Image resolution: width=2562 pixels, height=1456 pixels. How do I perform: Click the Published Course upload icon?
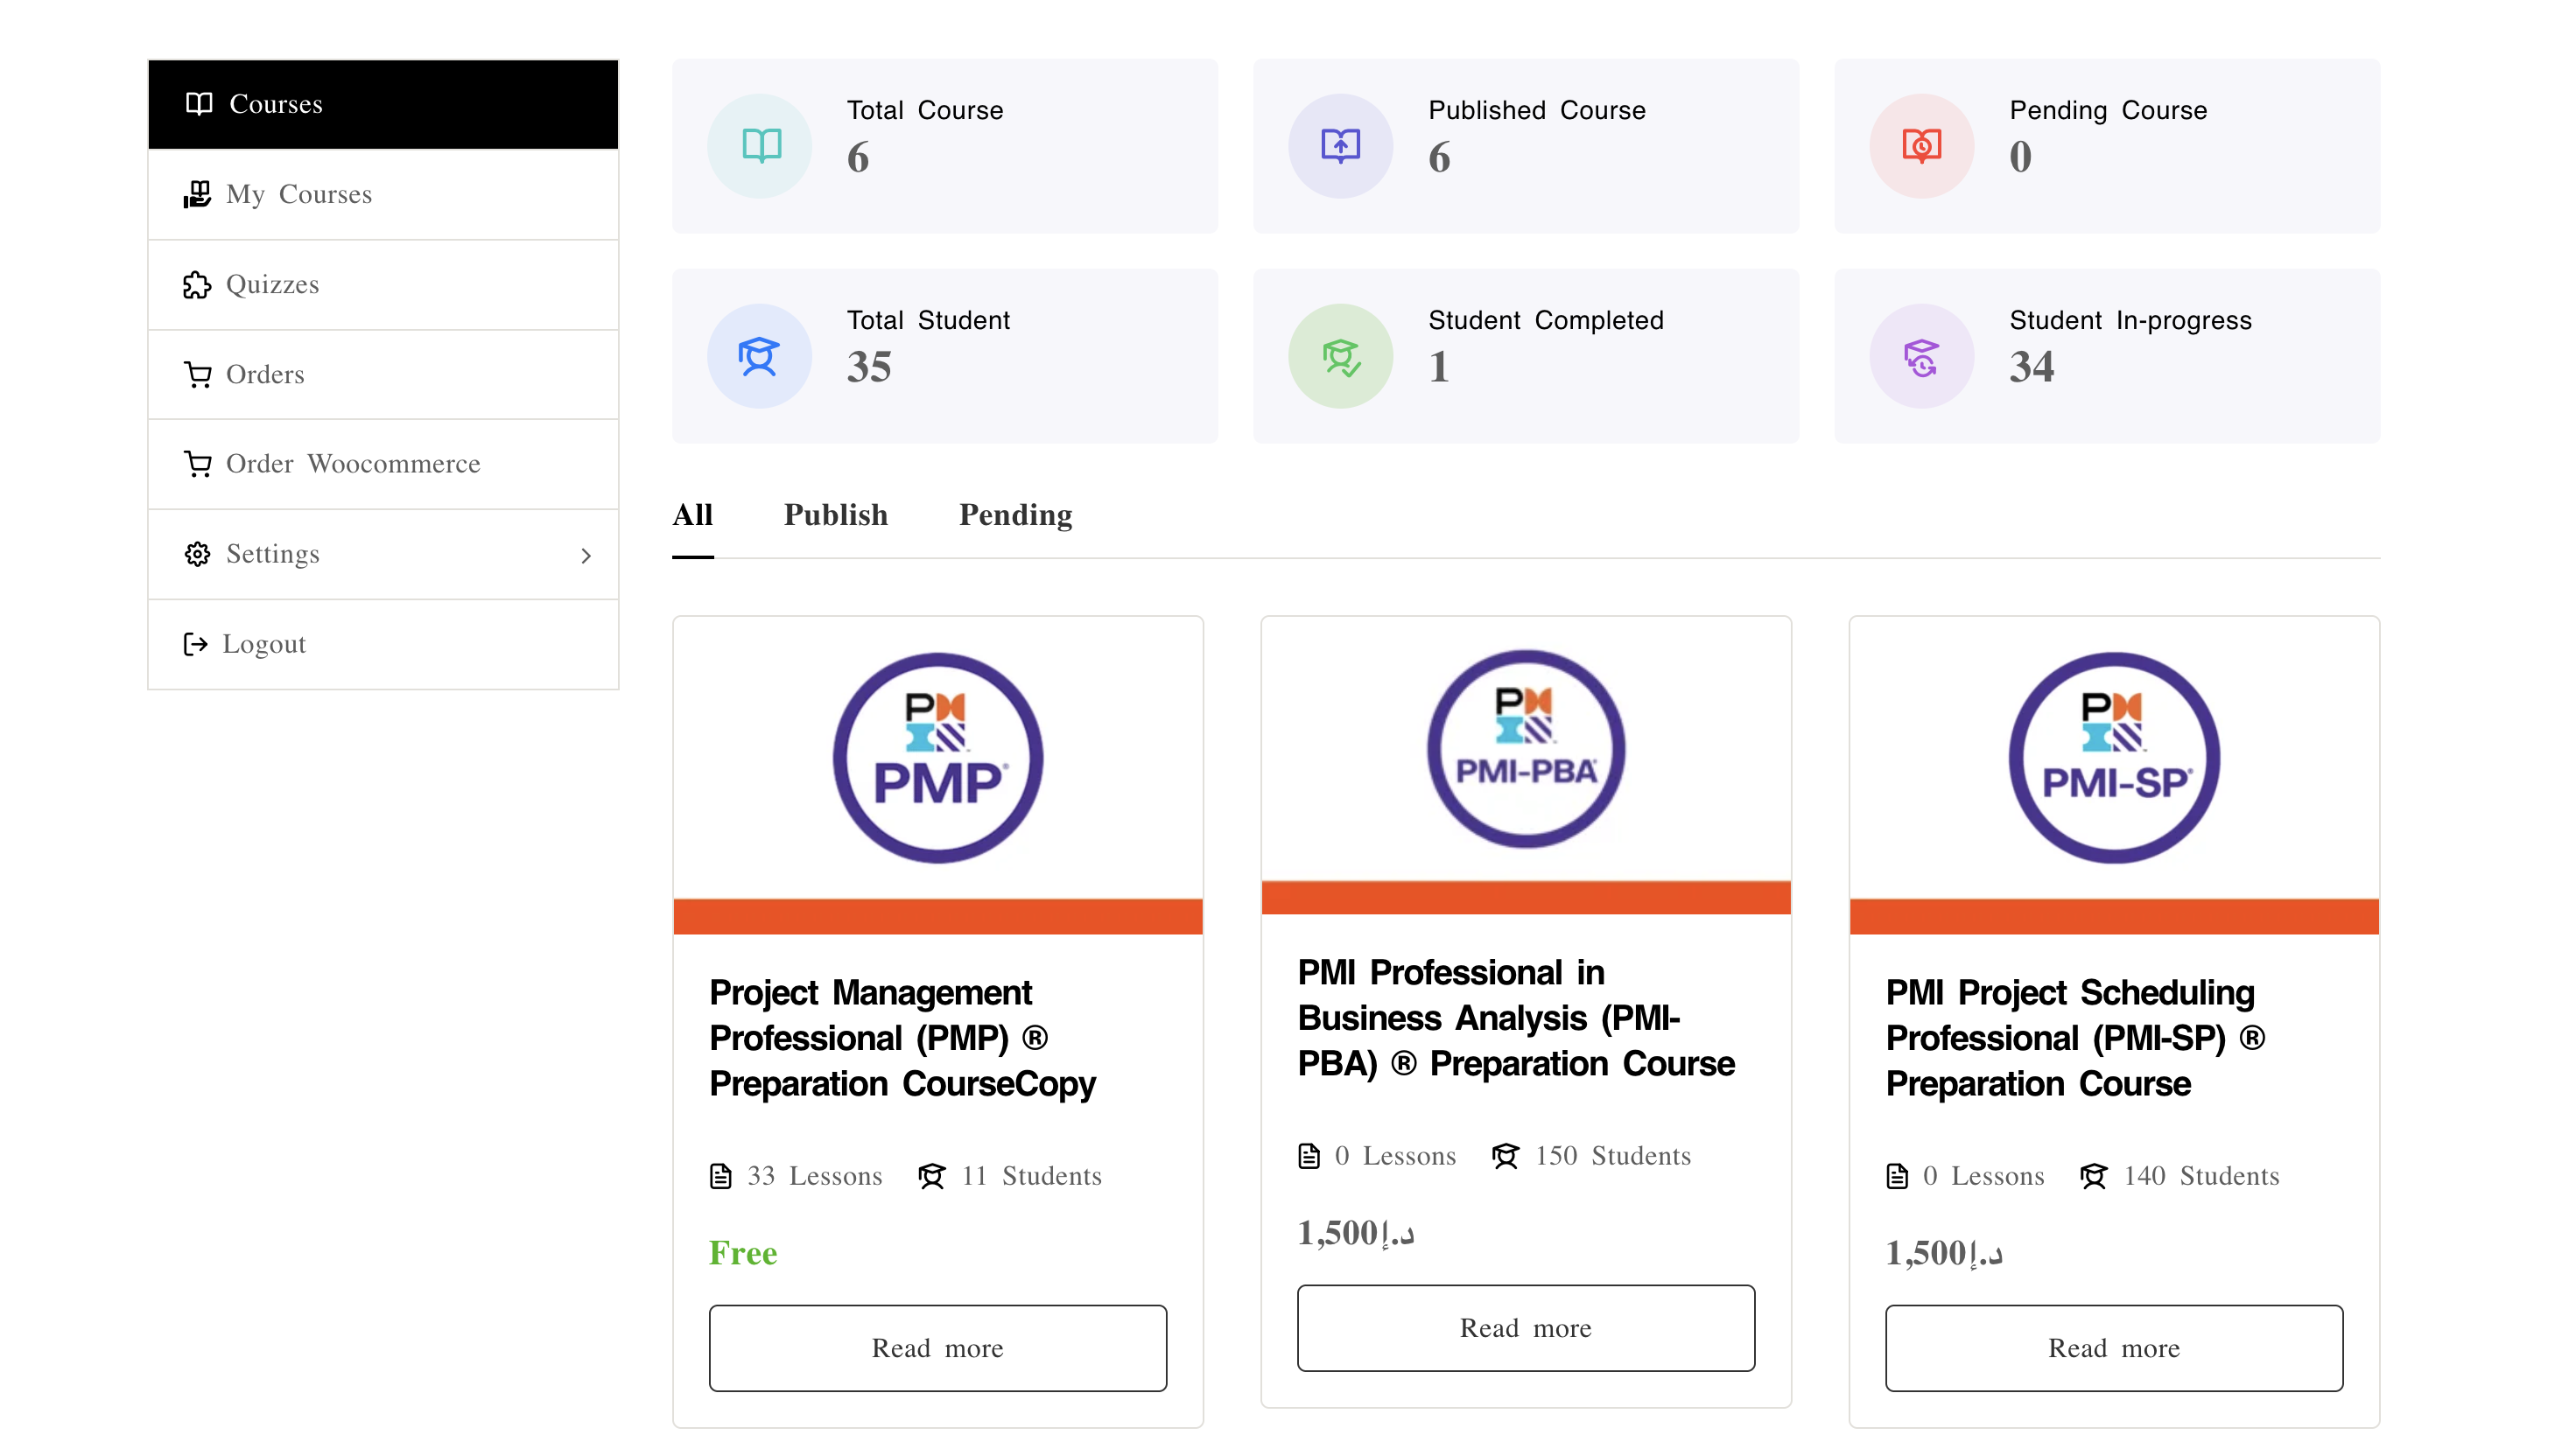(x=1340, y=146)
